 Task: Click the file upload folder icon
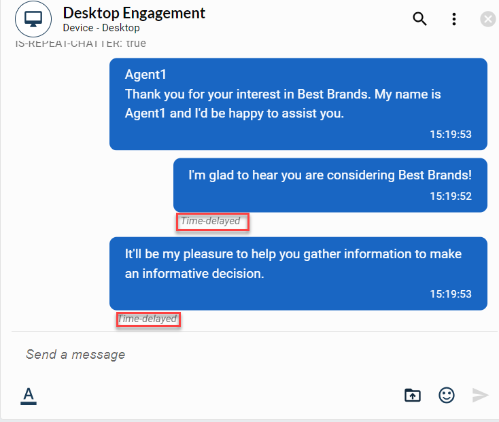[x=413, y=395]
